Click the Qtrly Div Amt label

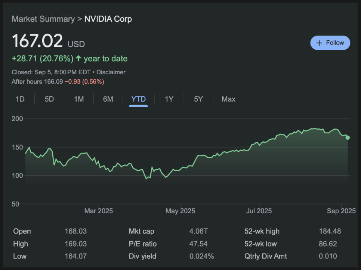pyautogui.click(x=266, y=256)
